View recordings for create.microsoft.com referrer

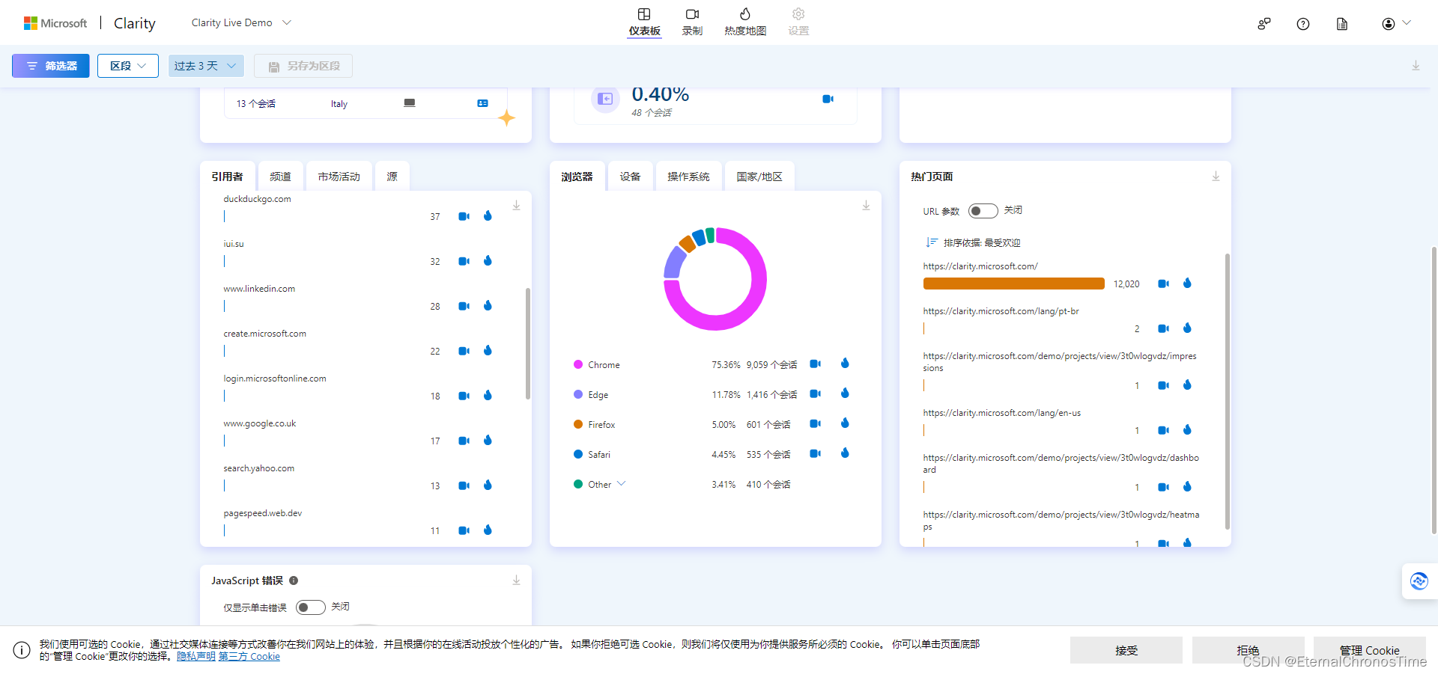click(x=464, y=351)
